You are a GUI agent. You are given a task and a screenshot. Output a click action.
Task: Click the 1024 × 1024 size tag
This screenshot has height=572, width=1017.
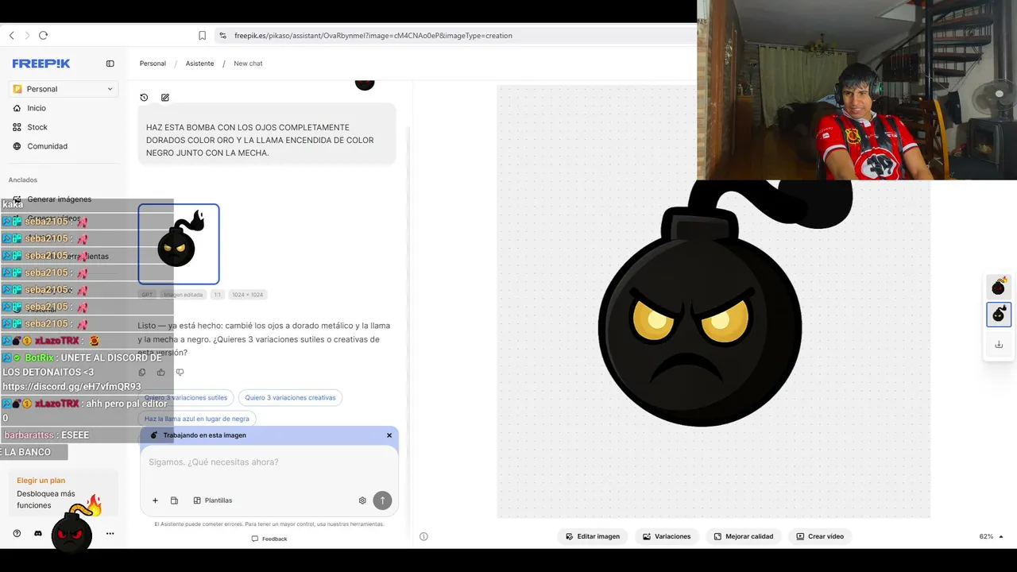tap(247, 295)
